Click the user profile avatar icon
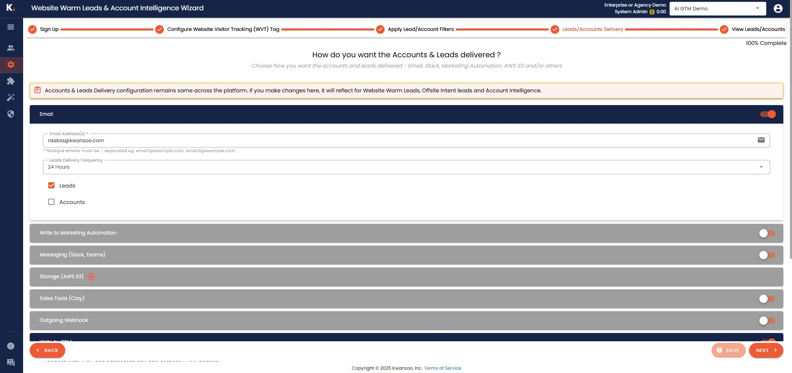The image size is (792, 373). (778, 9)
